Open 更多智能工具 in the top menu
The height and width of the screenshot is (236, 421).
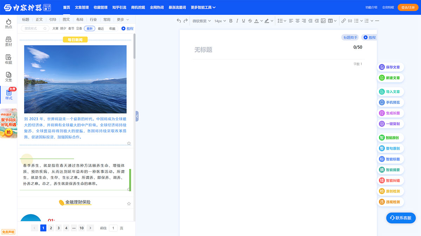tap(202, 7)
